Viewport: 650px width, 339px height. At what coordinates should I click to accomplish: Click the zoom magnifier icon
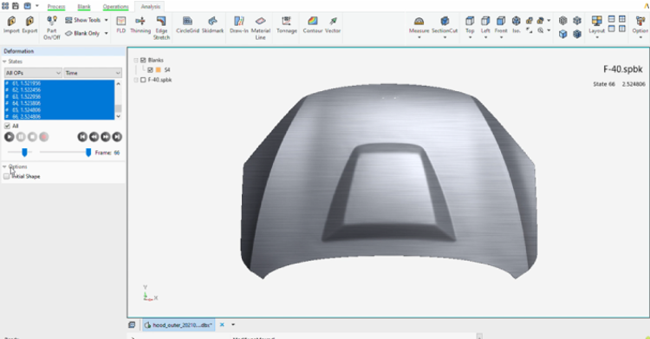(x=541, y=30)
